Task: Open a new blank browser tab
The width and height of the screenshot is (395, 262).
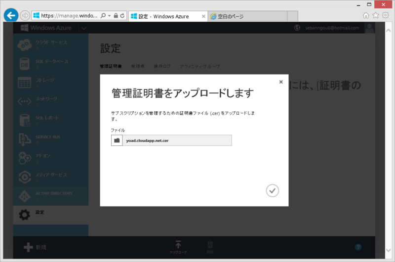Action: pyautogui.click(x=292, y=16)
